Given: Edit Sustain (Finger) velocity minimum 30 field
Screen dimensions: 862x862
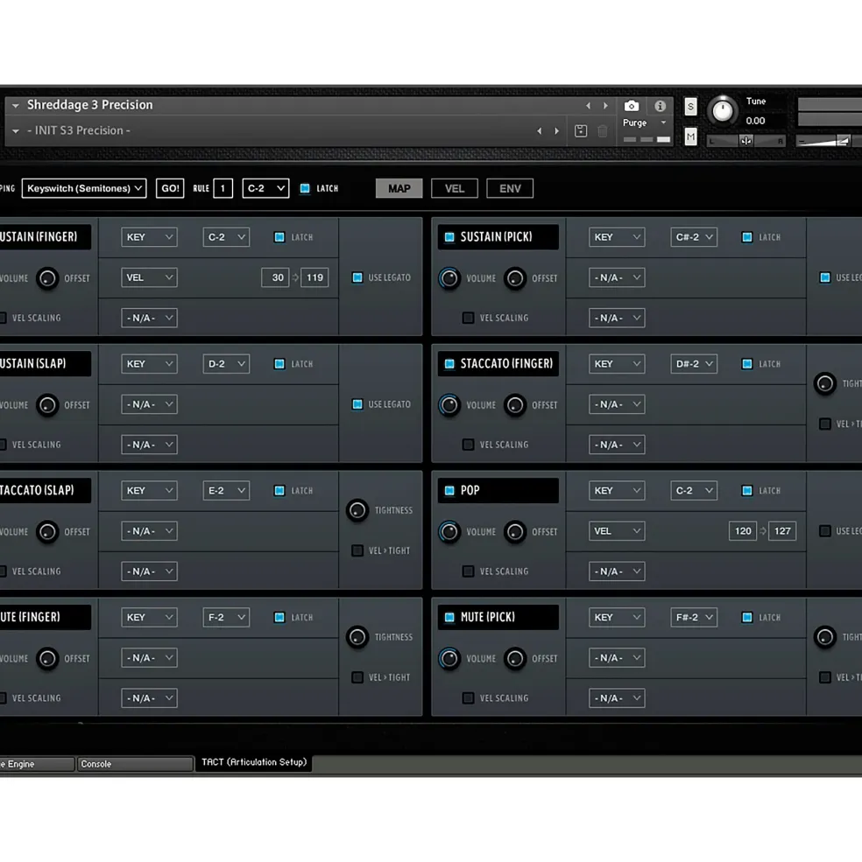Looking at the screenshot, I should click(275, 277).
